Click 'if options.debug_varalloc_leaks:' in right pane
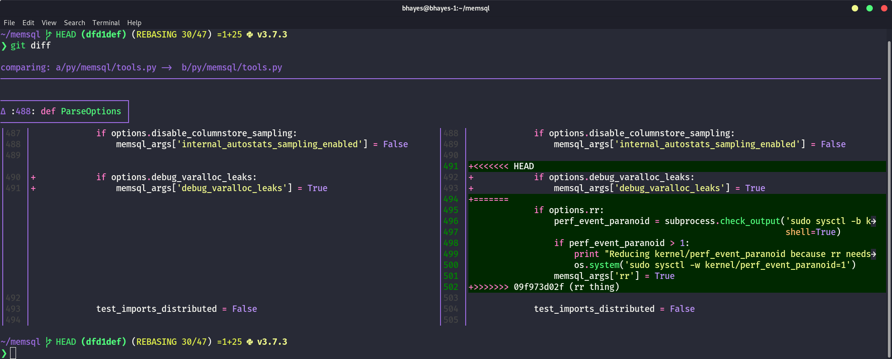Screen dimensions: 892x359 (x=614, y=177)
